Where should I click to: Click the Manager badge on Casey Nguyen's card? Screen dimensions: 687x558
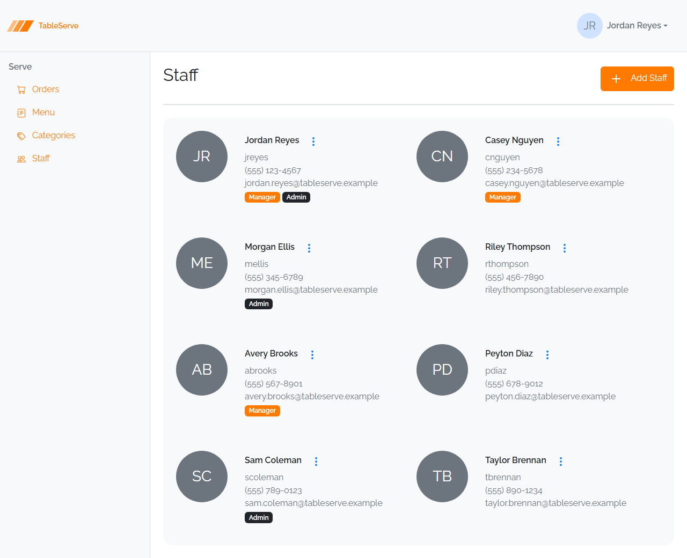click(503, 197)
